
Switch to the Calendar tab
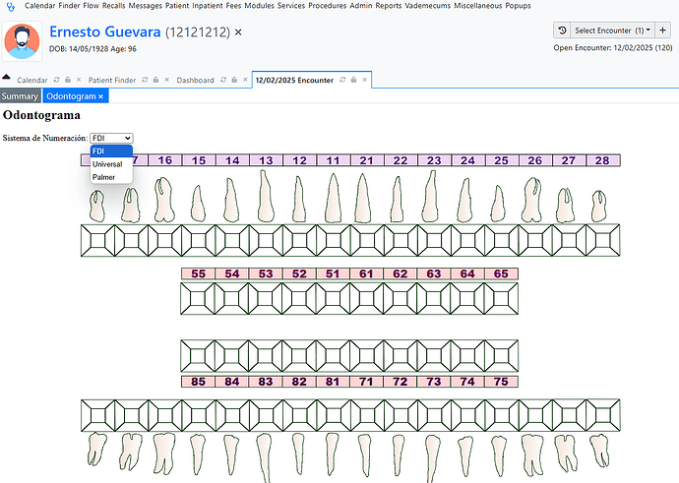pyautogui.click(x=32, y=80)
